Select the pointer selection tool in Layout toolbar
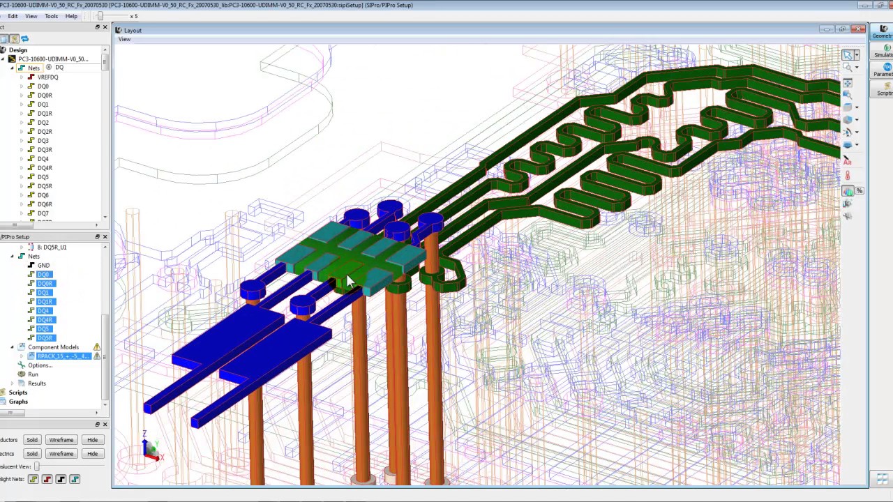Screen dimensions: 893x502 coord(847,55)
